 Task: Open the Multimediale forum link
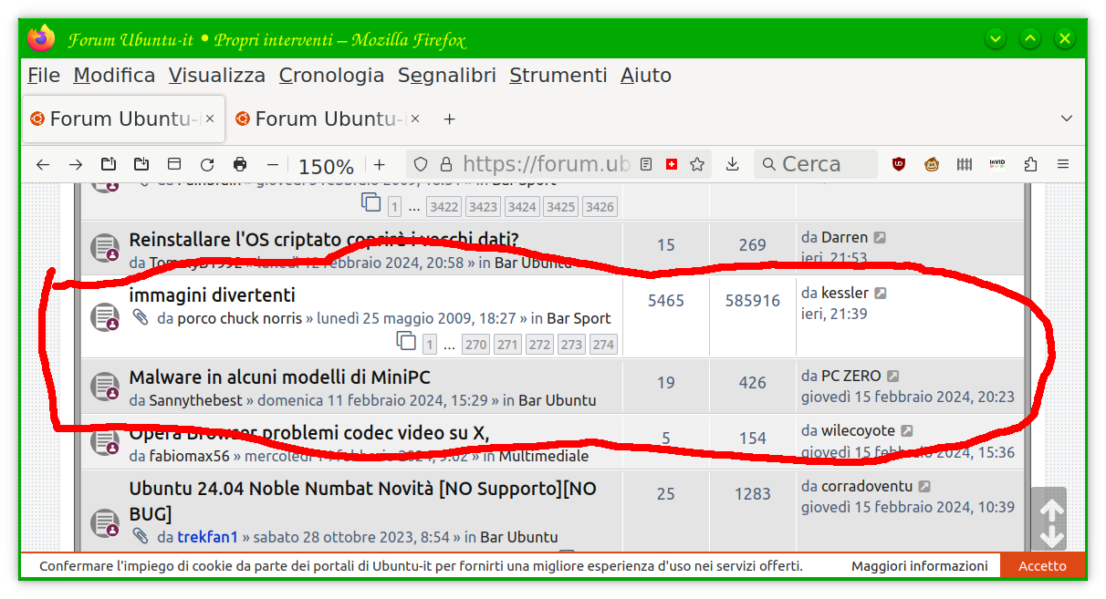coord(544,456)
